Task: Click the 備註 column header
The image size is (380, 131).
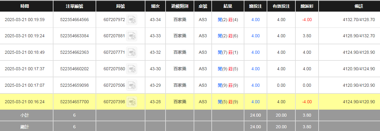Action: tap(349, 6)
